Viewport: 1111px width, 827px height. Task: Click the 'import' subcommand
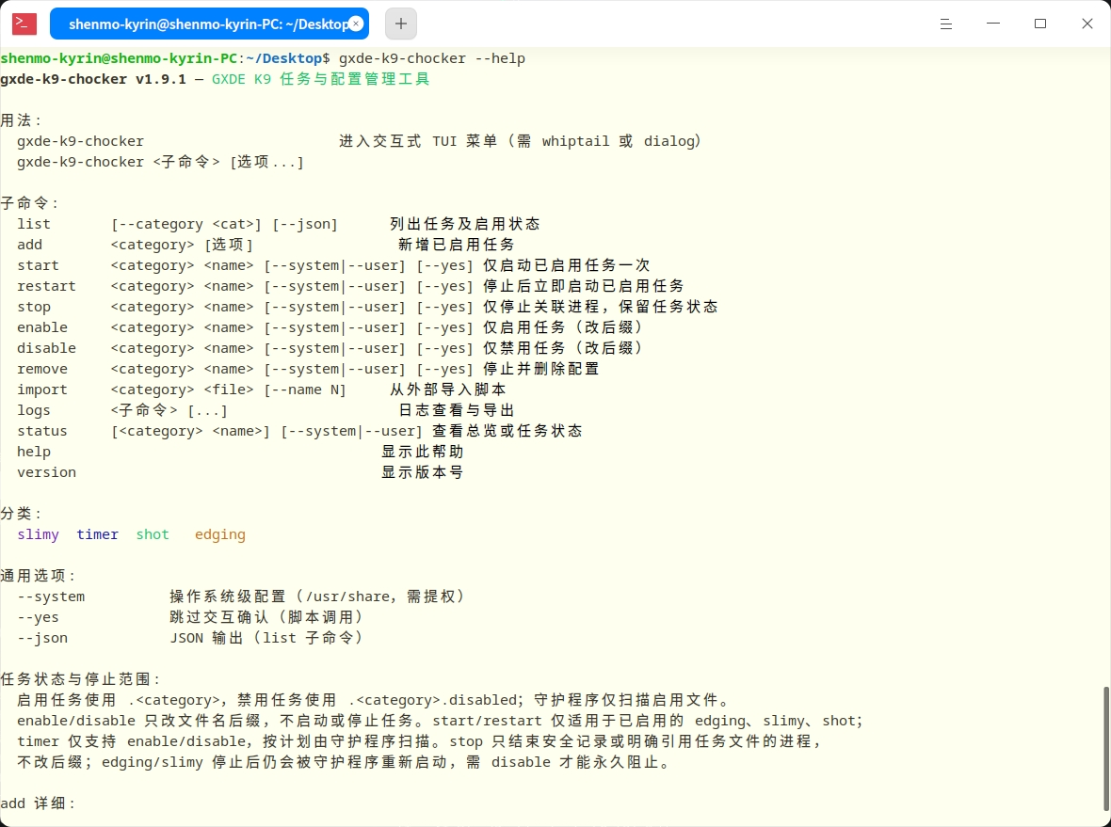pos(42,390)
